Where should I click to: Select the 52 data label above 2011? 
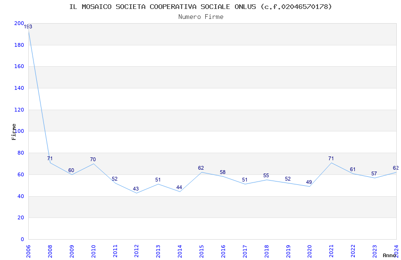(x=115, y=179)
